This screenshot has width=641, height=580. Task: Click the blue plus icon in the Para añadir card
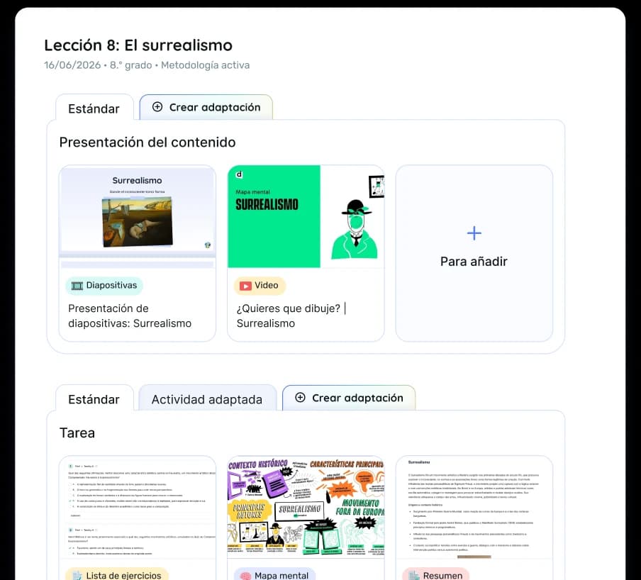[474, 233]
